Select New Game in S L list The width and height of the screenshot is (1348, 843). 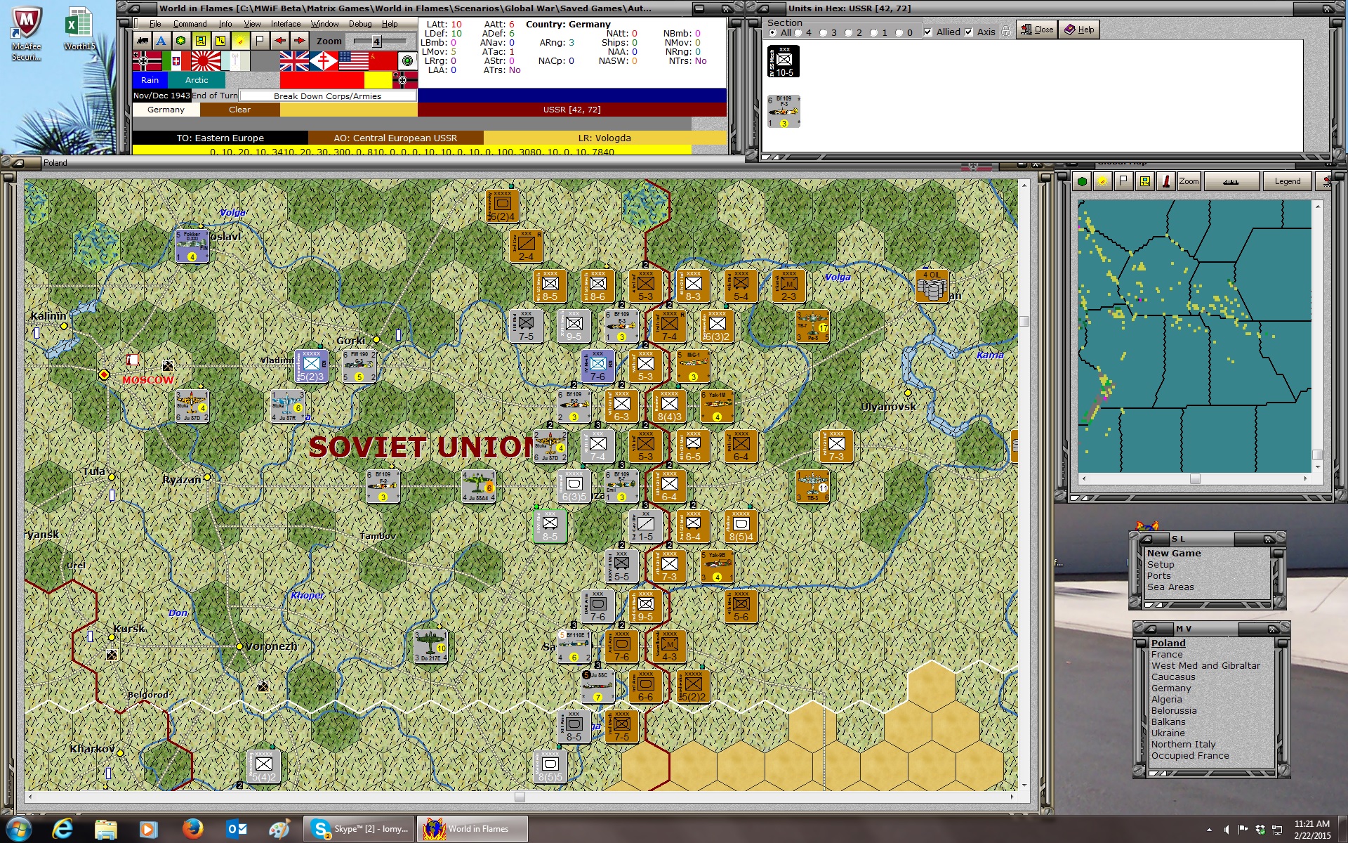(1174, 554)
